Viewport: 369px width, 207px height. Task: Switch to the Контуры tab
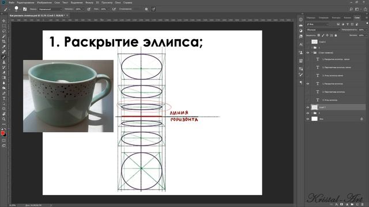click(x=336, y=18)
